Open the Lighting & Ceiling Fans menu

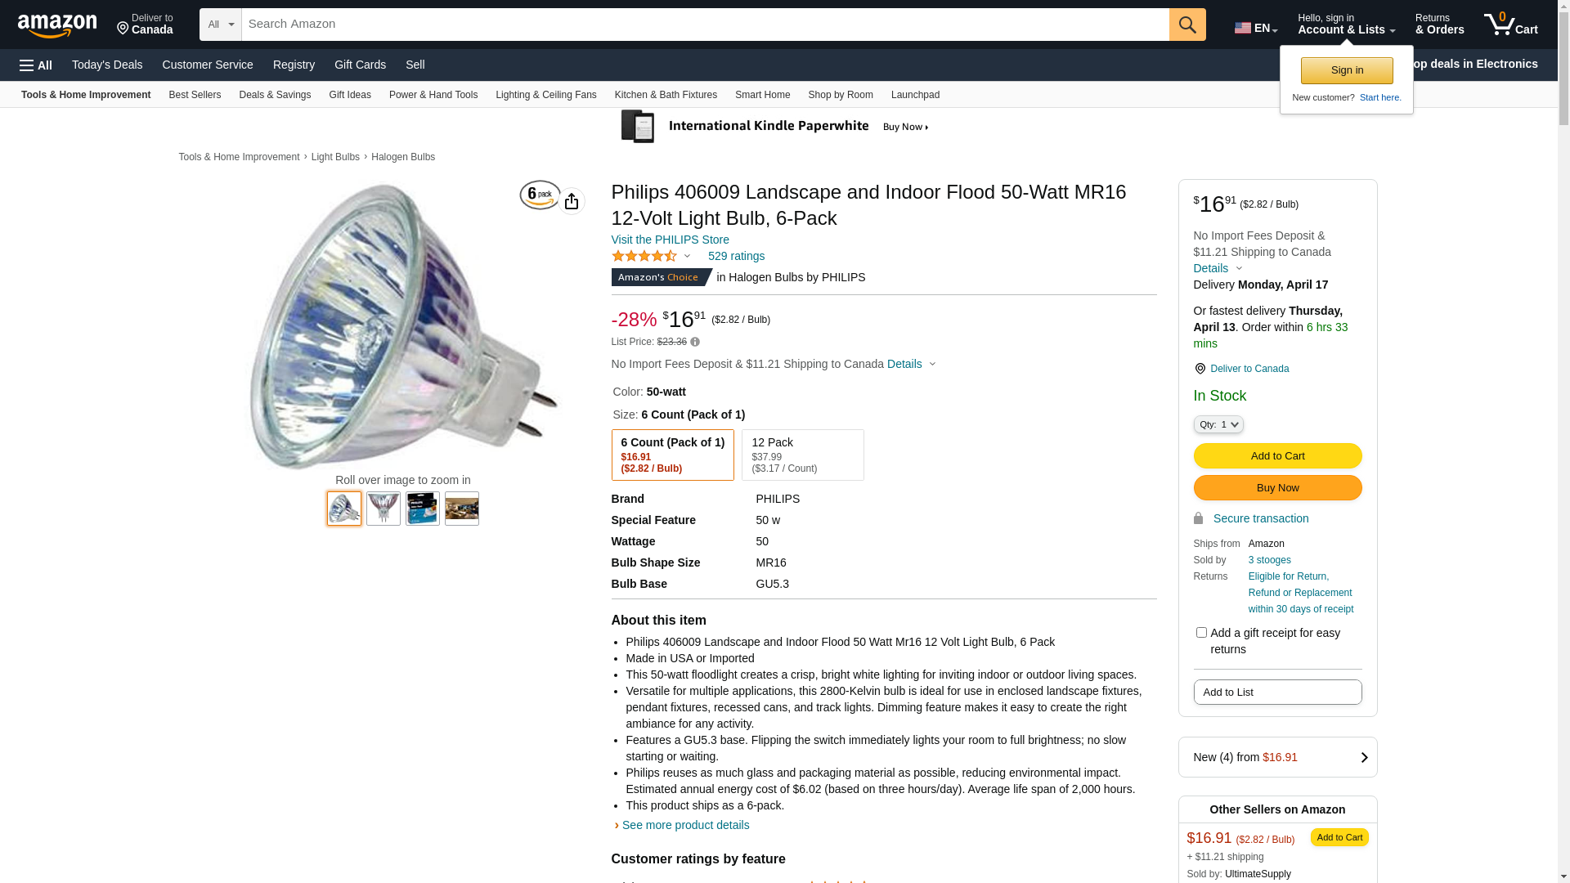(545, 95)
